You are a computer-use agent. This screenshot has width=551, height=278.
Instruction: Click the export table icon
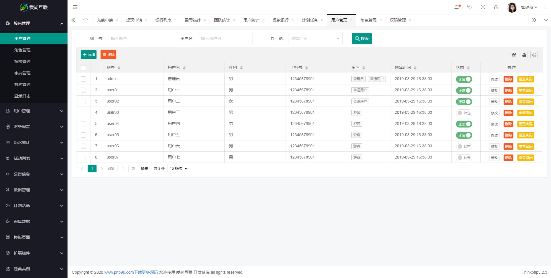point(524,55)
